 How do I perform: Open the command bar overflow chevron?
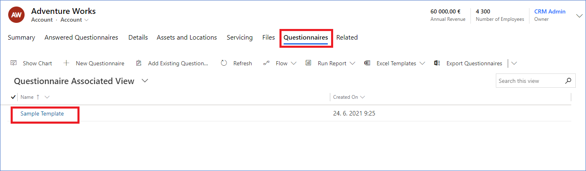point(514,63)
